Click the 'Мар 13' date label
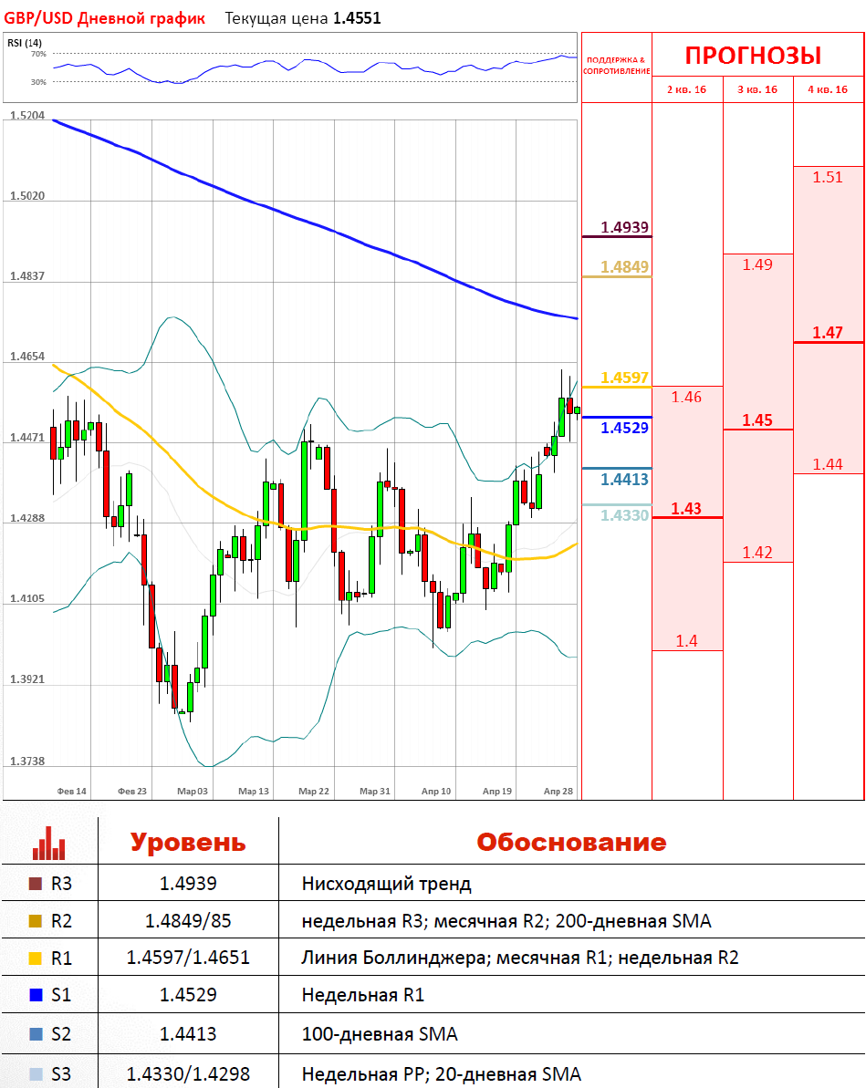The height and width of the screenshot is (1088, 866). coord(254,791)
